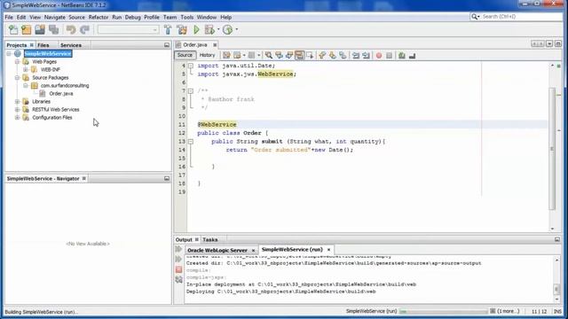Image resolution: width=568 pixels, height=319 pixels.
Task: Click the Redo arrow in main toolbar
Action: coord(84,29)
